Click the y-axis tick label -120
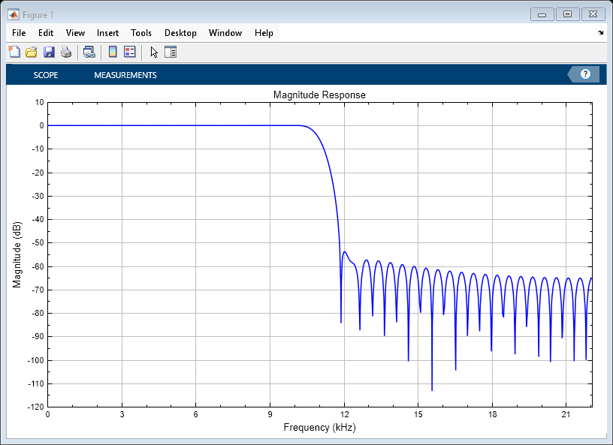Image resolution: width=613 pixels, height=445 pixels. pyautogui.click(x=36, y=407)
